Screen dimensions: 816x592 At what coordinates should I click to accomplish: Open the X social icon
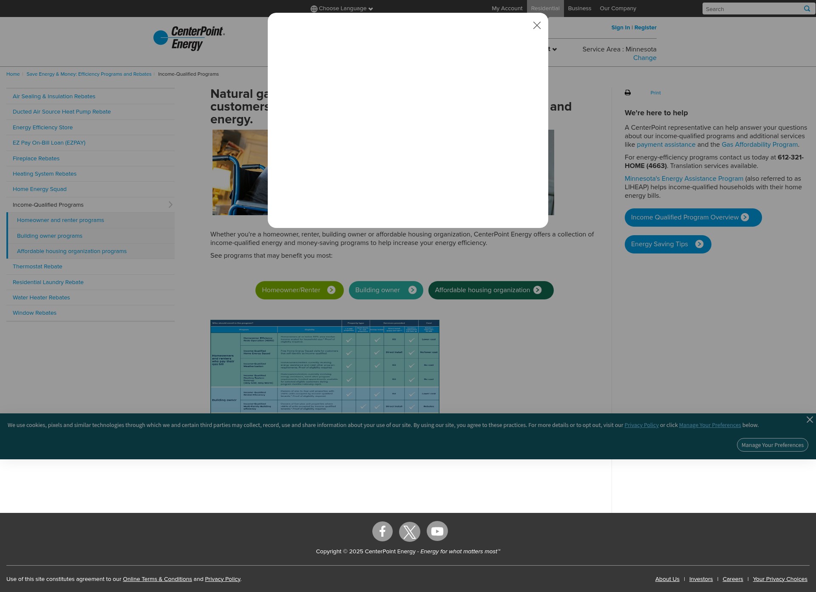pyautogui.click(x=409, y=532)
